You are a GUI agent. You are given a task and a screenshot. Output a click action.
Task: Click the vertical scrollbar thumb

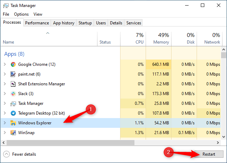pos(224,55)
